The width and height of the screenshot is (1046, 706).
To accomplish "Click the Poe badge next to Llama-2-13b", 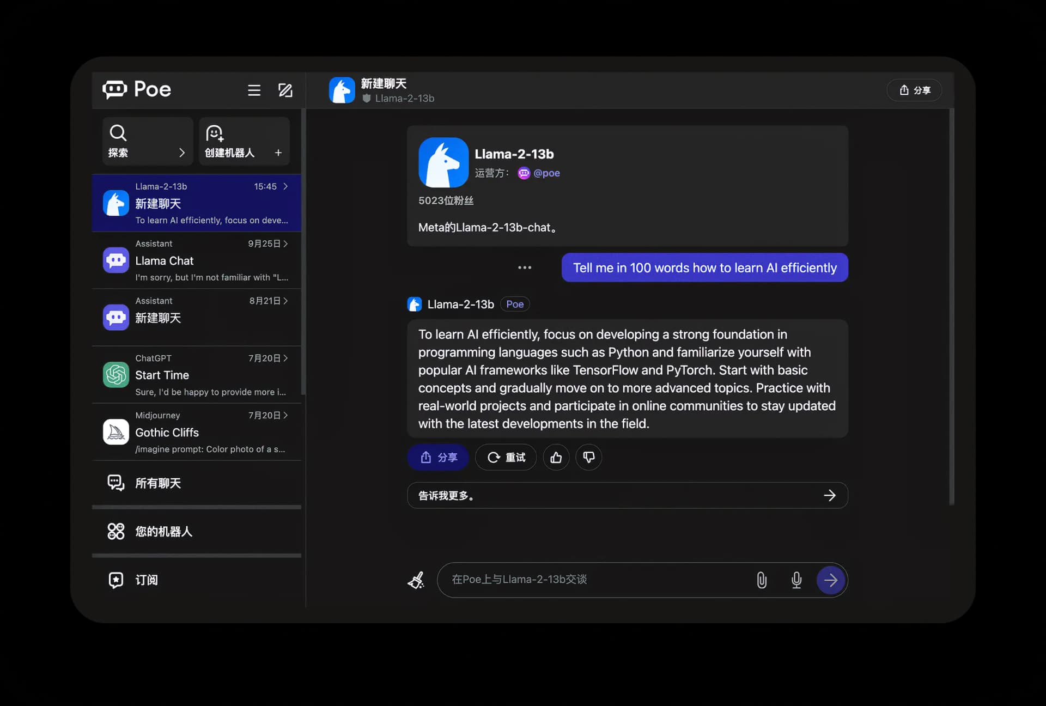I will click(515, 304).
